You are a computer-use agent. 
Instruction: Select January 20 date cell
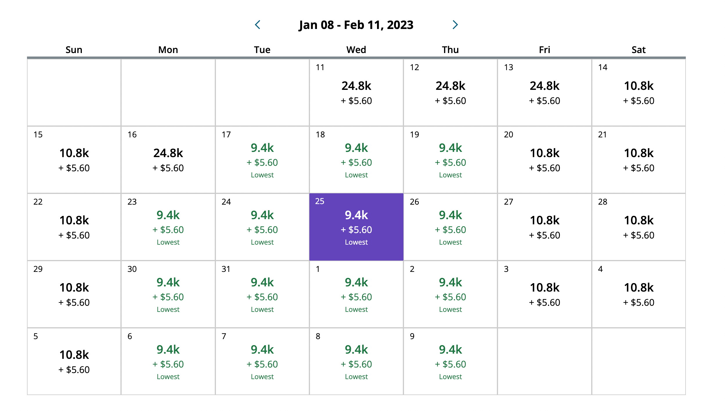pos(544,159)
